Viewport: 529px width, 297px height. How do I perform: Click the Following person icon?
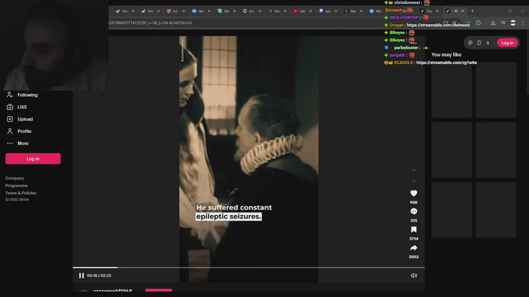pos(10,95)
